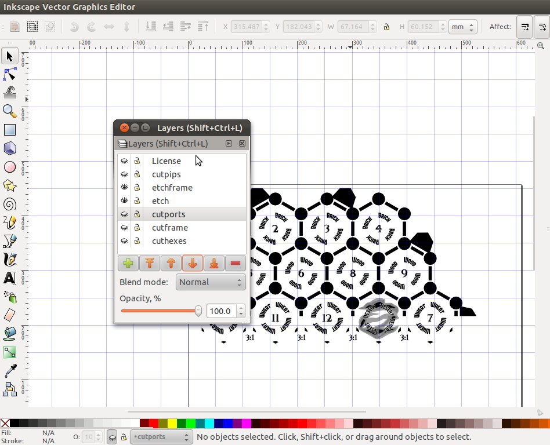Add a new layer with the plus button

point(128,263)
